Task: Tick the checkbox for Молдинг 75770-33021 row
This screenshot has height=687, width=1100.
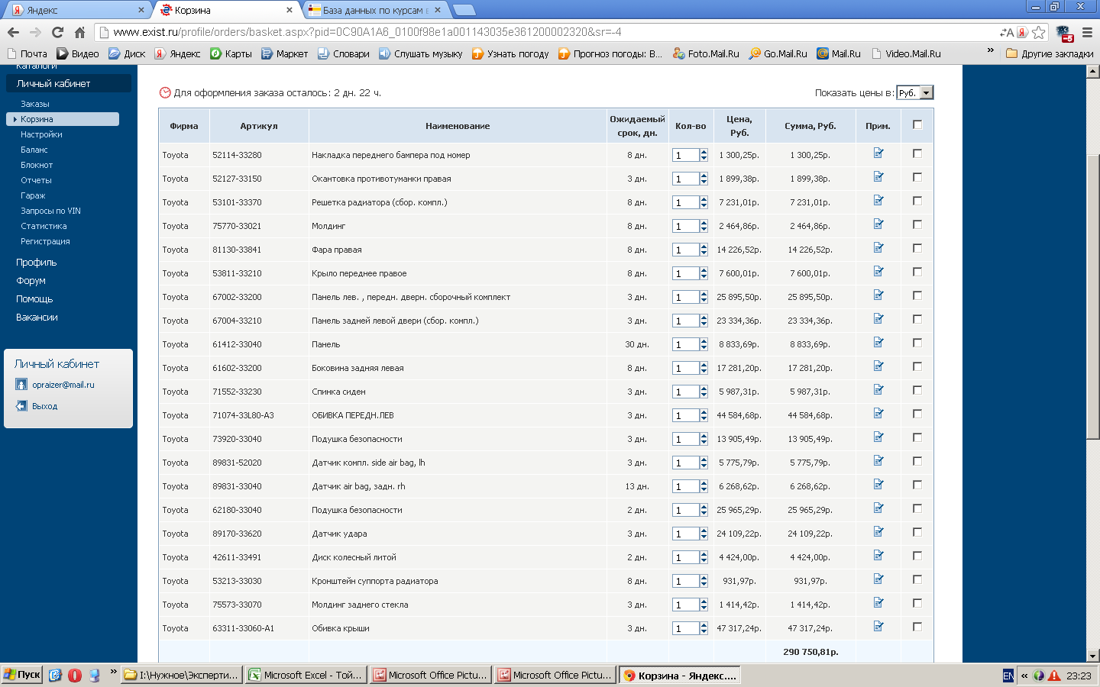Action: tap(917, 224)
